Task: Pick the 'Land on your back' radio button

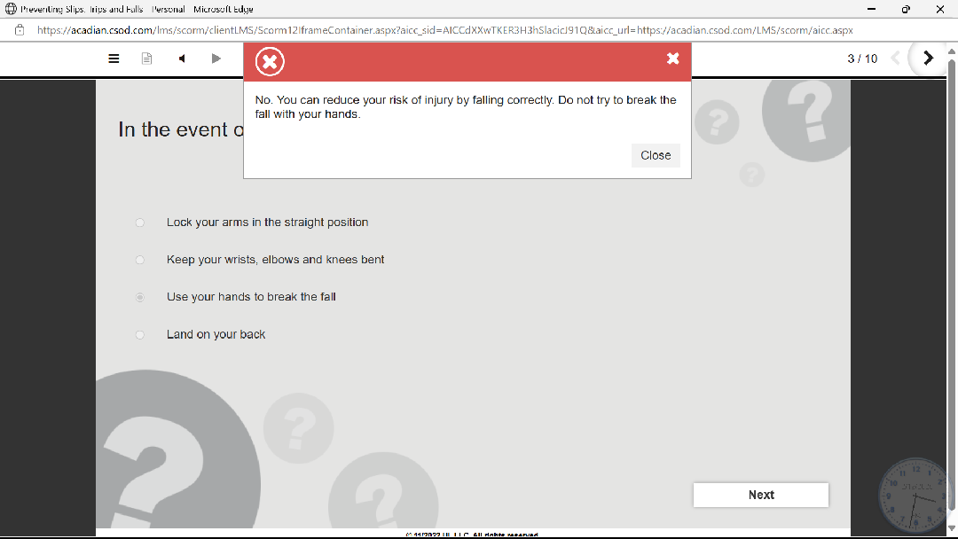Action: [x=140, y=335]
